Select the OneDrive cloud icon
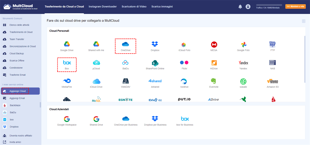This screenshot has width=310, height=145. coord(125,44)
